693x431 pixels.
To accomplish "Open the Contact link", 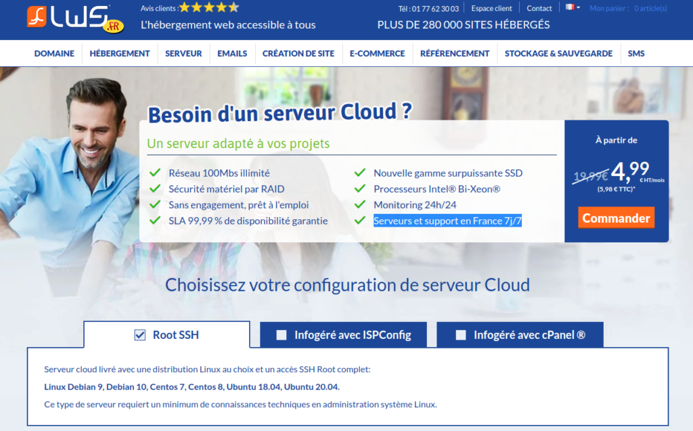I will click(x=539, y=8).
